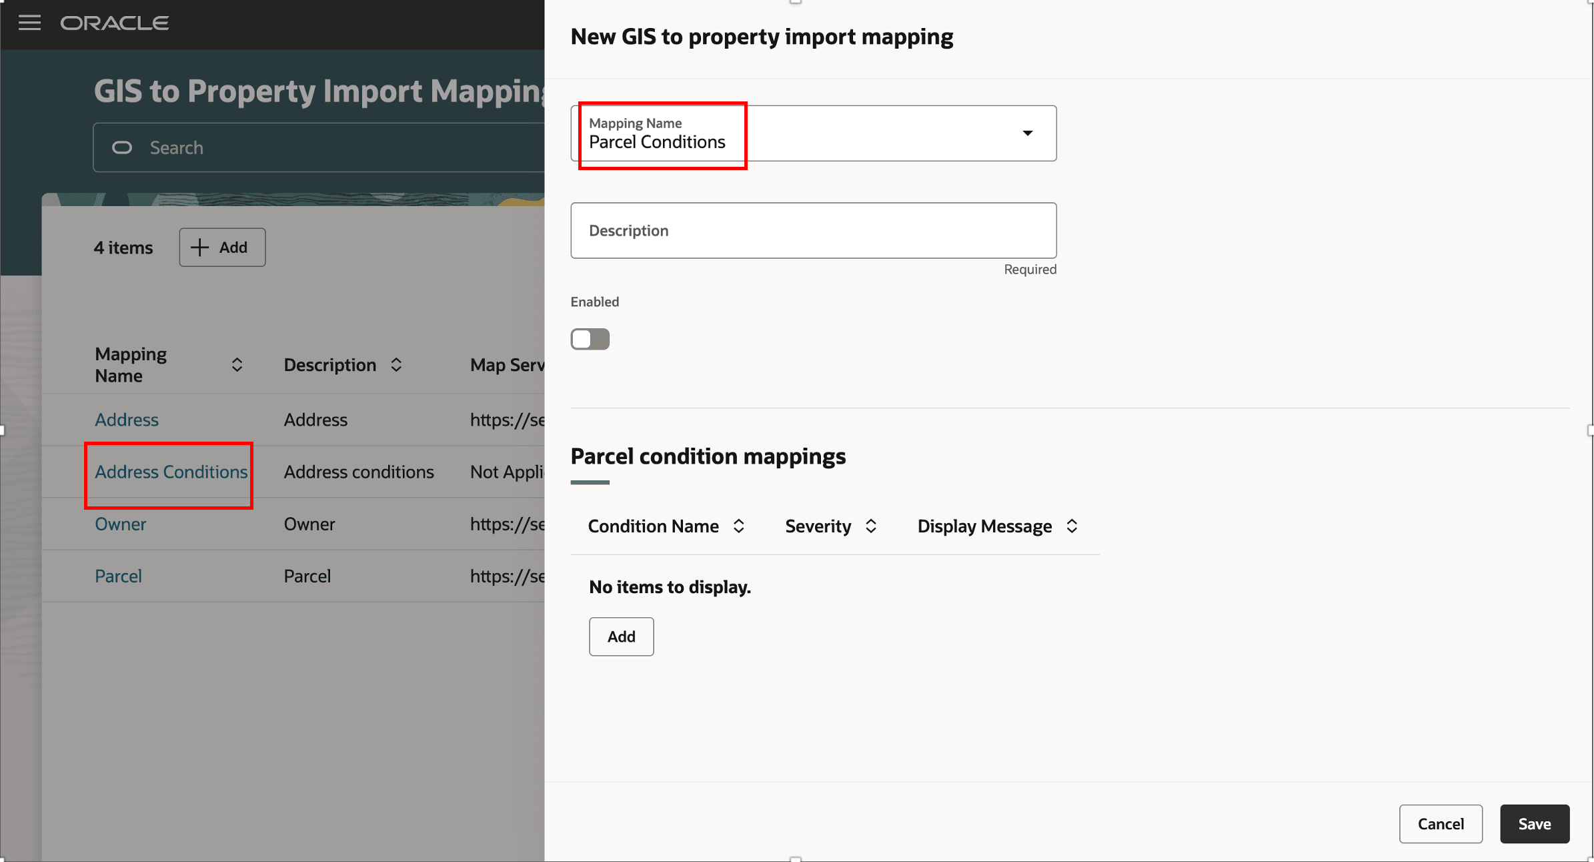Select the Parcel condition mappings tab heading
Screen dimensions: 1594x862
pyautogui.click(x=708, y=456)
